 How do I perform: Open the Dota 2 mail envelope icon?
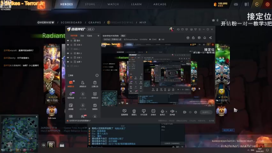pyautogui.click(x=236, y=4)
